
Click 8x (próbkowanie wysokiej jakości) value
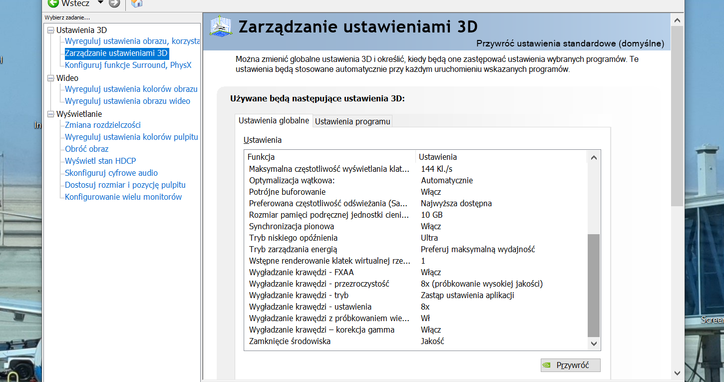(x=482, y=284)
